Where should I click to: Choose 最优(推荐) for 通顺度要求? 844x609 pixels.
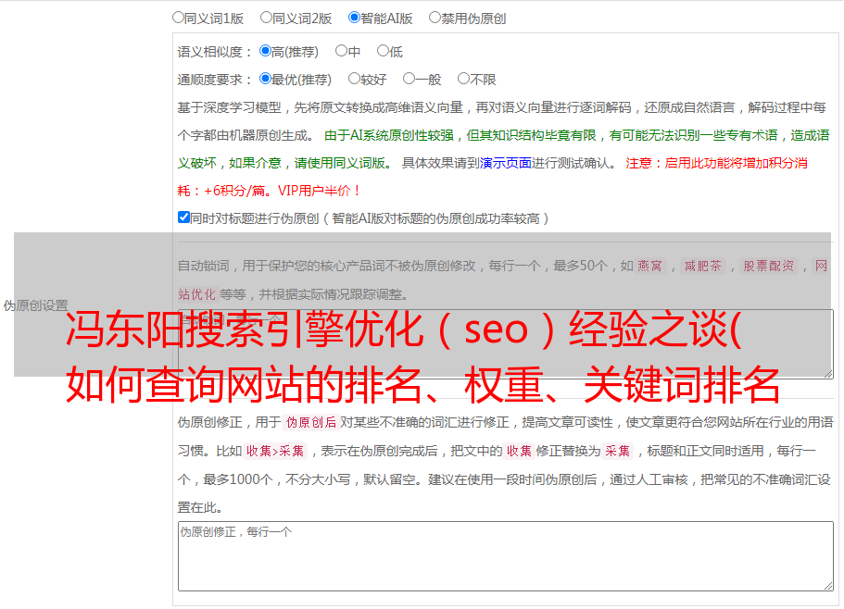coord(265,79)
